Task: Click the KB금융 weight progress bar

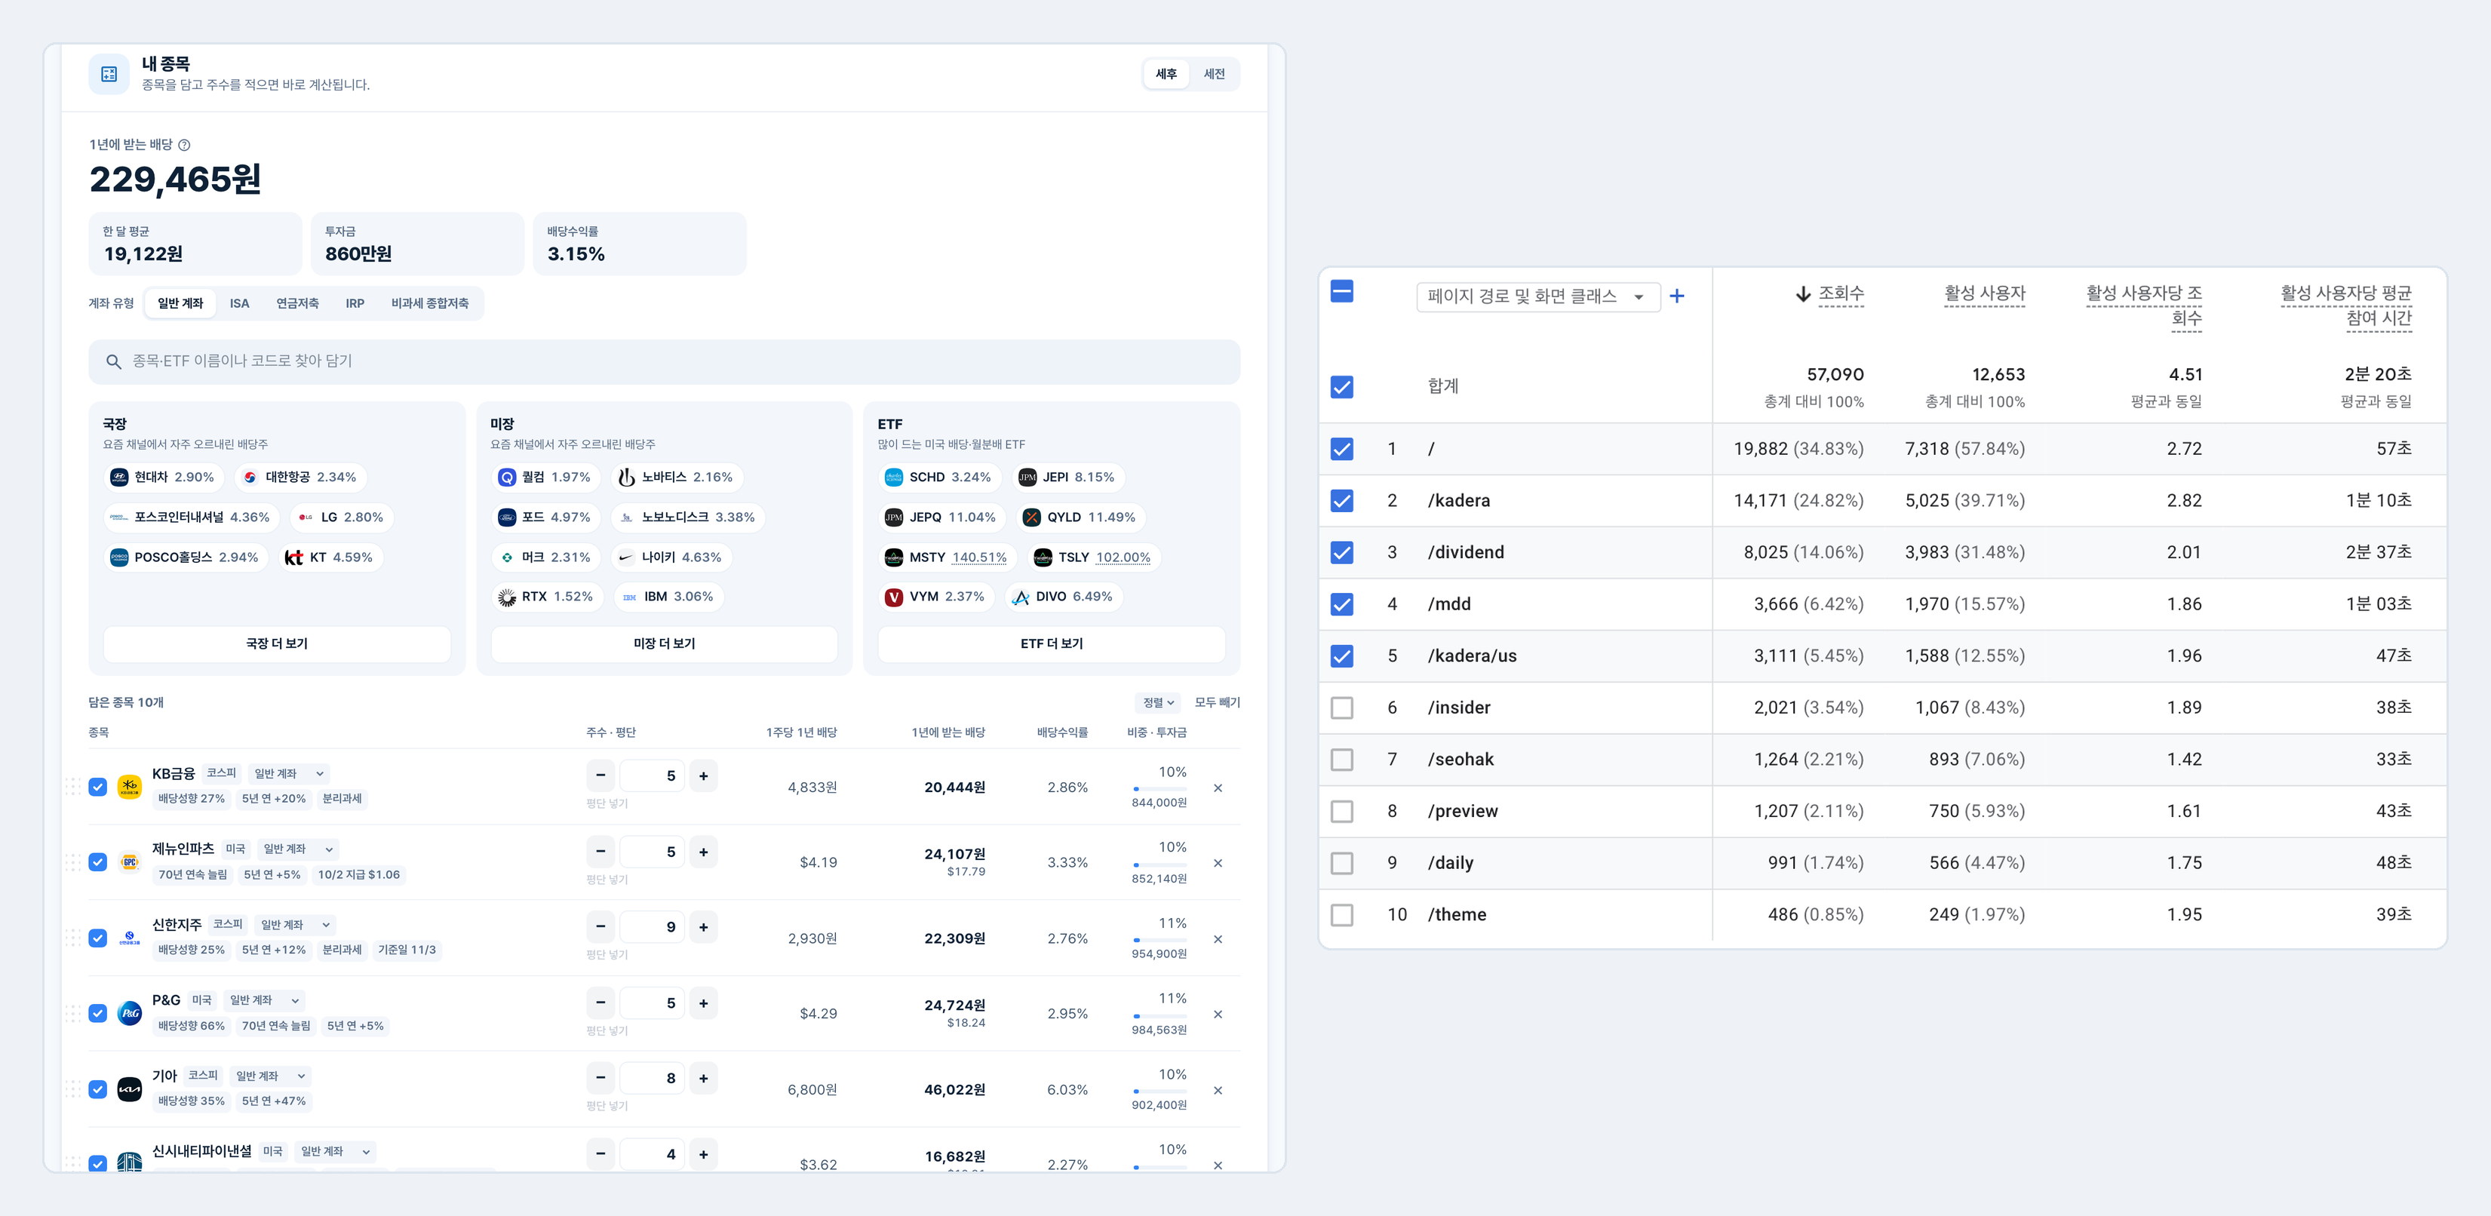Action: tap(1159, 789)
